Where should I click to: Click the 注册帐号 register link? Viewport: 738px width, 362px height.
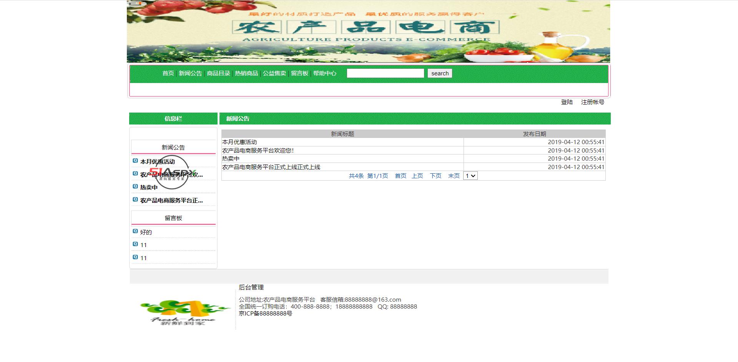tap(593, 102)
